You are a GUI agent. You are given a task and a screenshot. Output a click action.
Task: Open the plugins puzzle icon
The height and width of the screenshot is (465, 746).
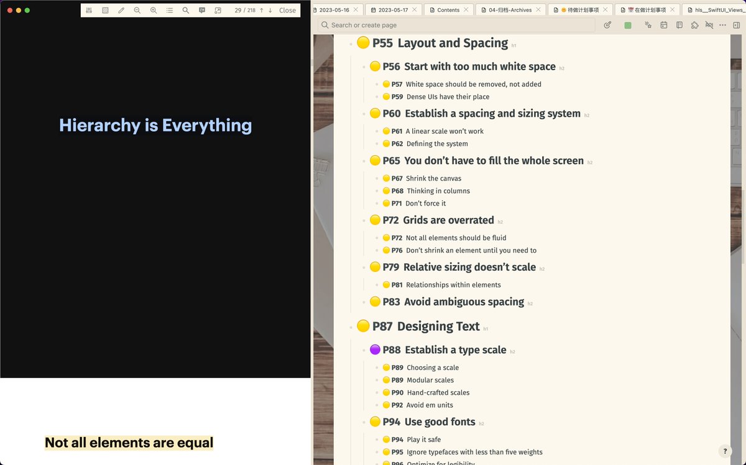click(x=695, y=25)
